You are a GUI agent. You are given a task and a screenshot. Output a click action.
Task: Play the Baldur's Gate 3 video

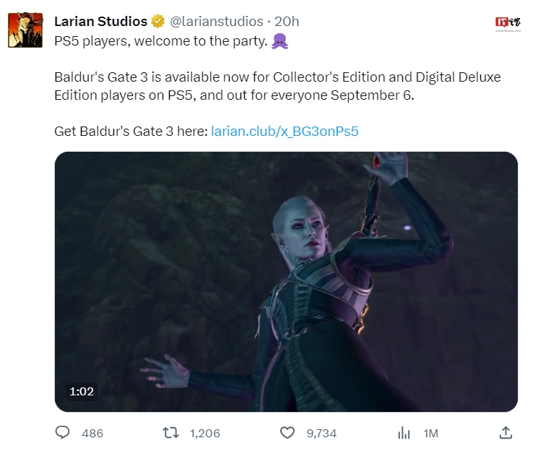(286, 282)
